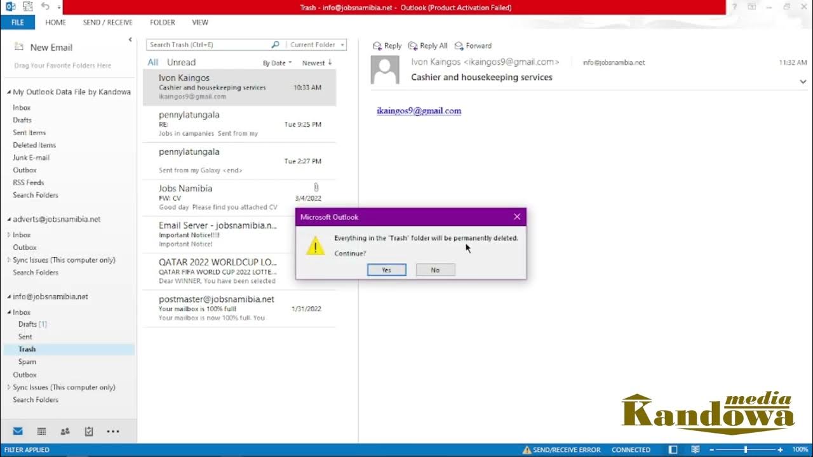Click the Help question mark icon
The image size is (813, 457).
coord(735,7)
